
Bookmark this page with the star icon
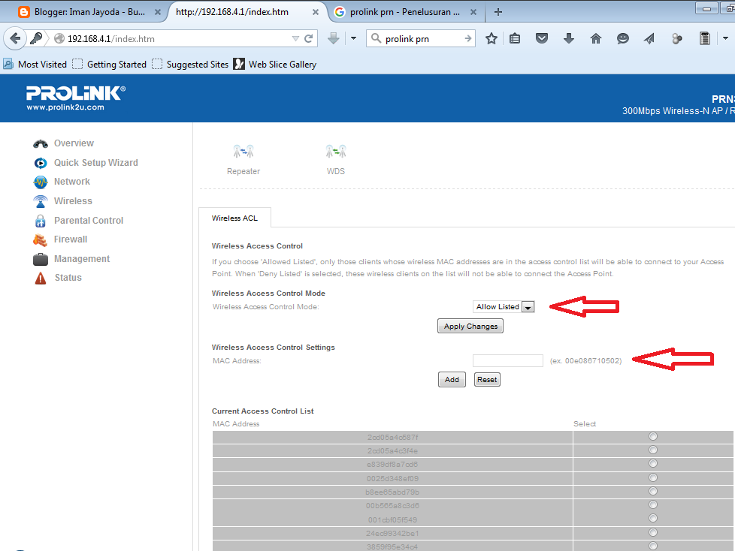pyautogui.click(x=492, y=38)
